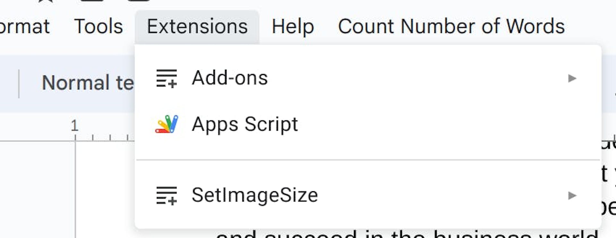Close the Extensions menu via its title
Viewport: 616px width, 238px height.
197,26
